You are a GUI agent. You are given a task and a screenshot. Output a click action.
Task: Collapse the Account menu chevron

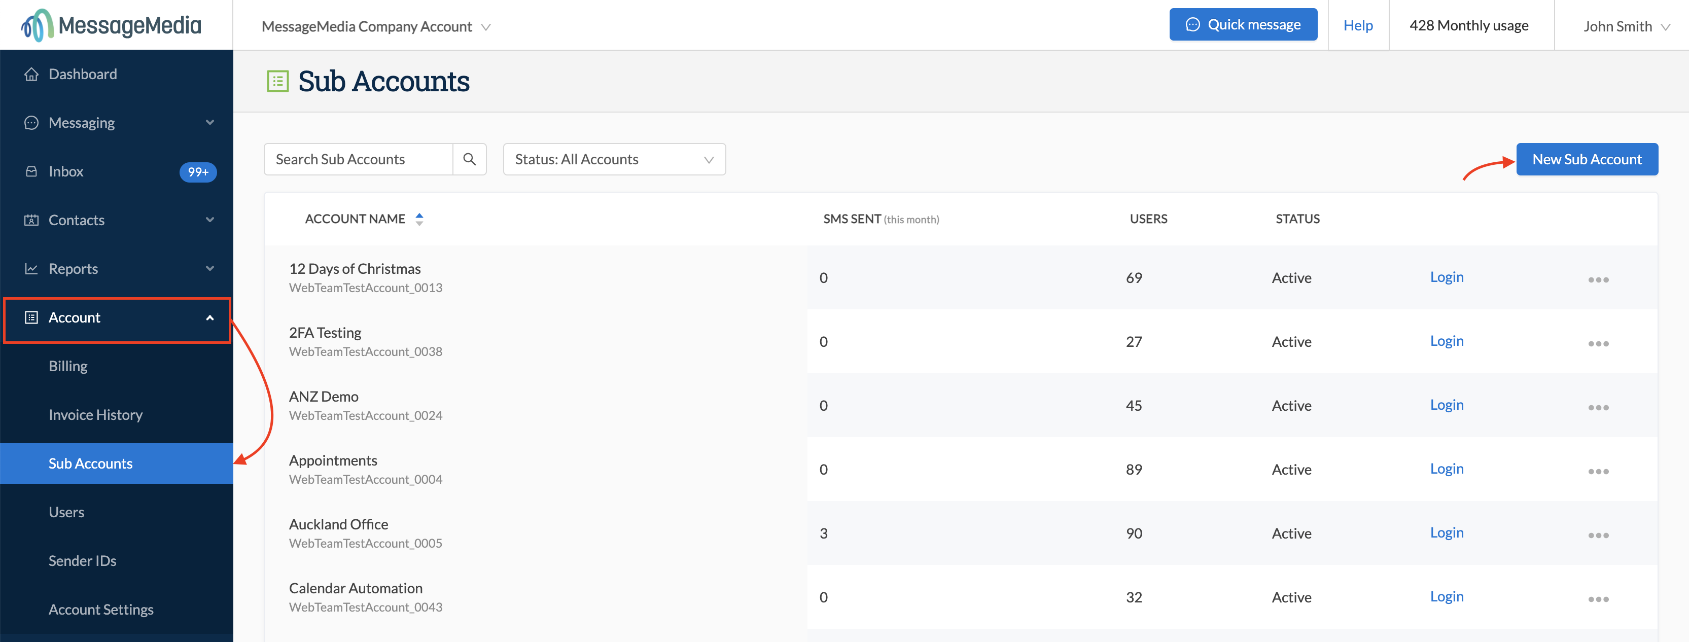[x=210, y=318]
